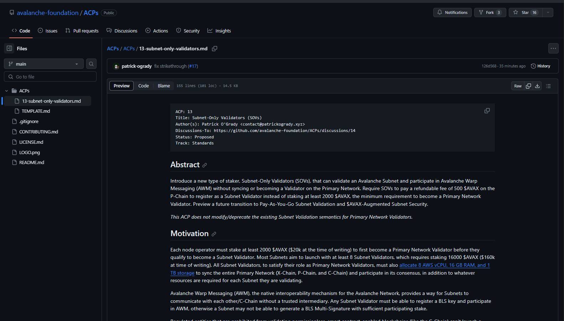Open the fix strikethrough commit message

click(x=170, y=66)
